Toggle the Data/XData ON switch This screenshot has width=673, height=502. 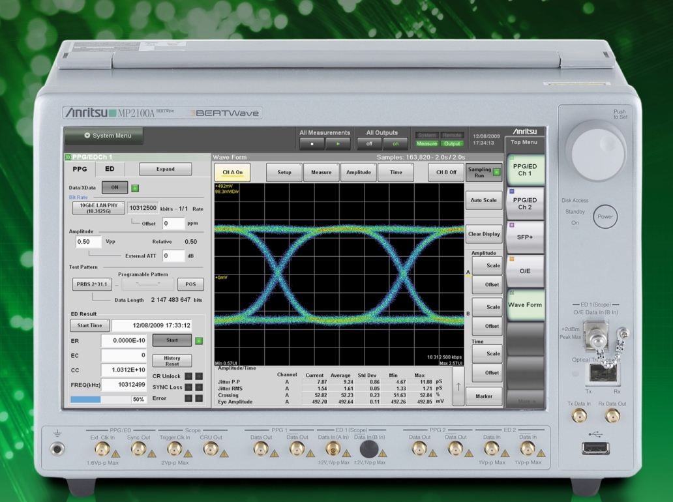(x=115, y=188)
